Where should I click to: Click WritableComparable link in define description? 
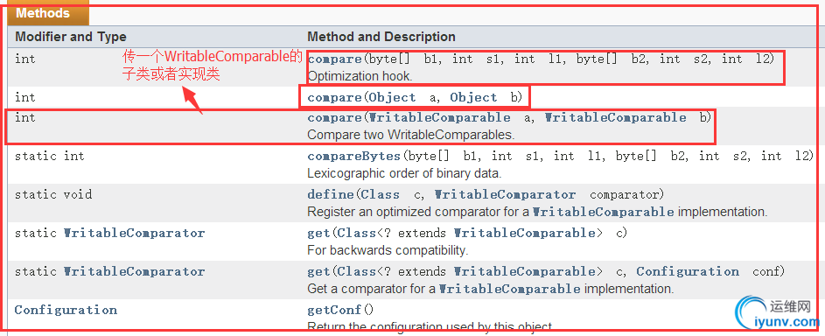click(x=603, y=212)
